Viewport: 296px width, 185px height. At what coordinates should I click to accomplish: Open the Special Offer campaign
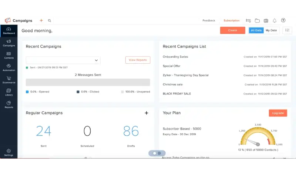pos(171,66)
